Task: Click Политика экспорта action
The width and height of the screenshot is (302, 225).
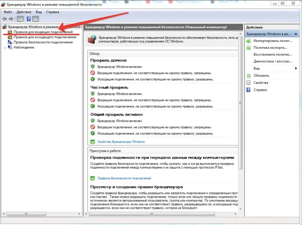Action: (270, 48)
